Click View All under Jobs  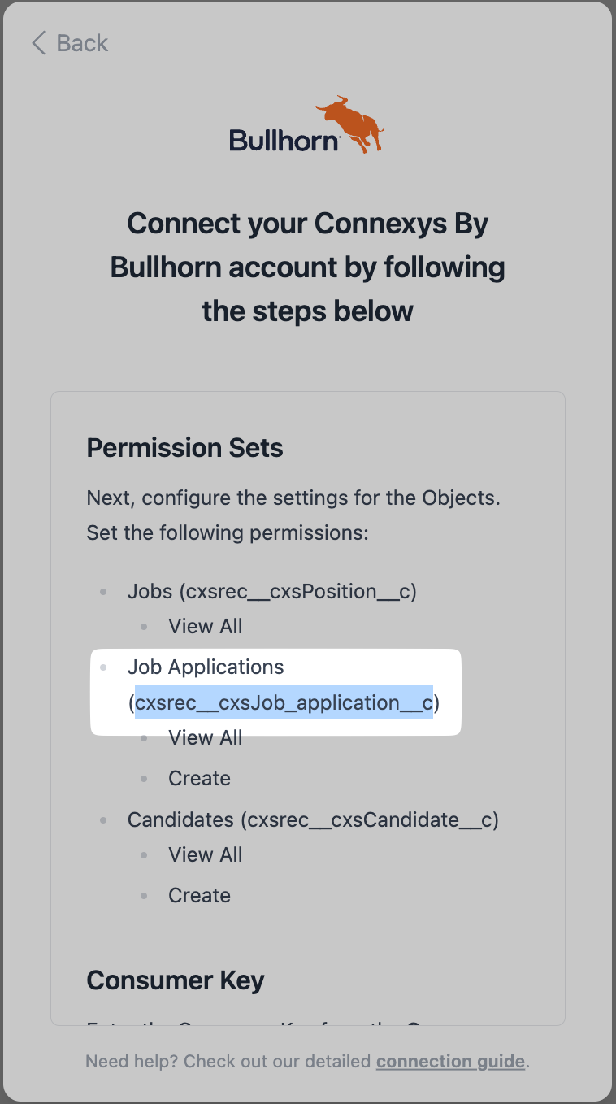coord(206,626)
